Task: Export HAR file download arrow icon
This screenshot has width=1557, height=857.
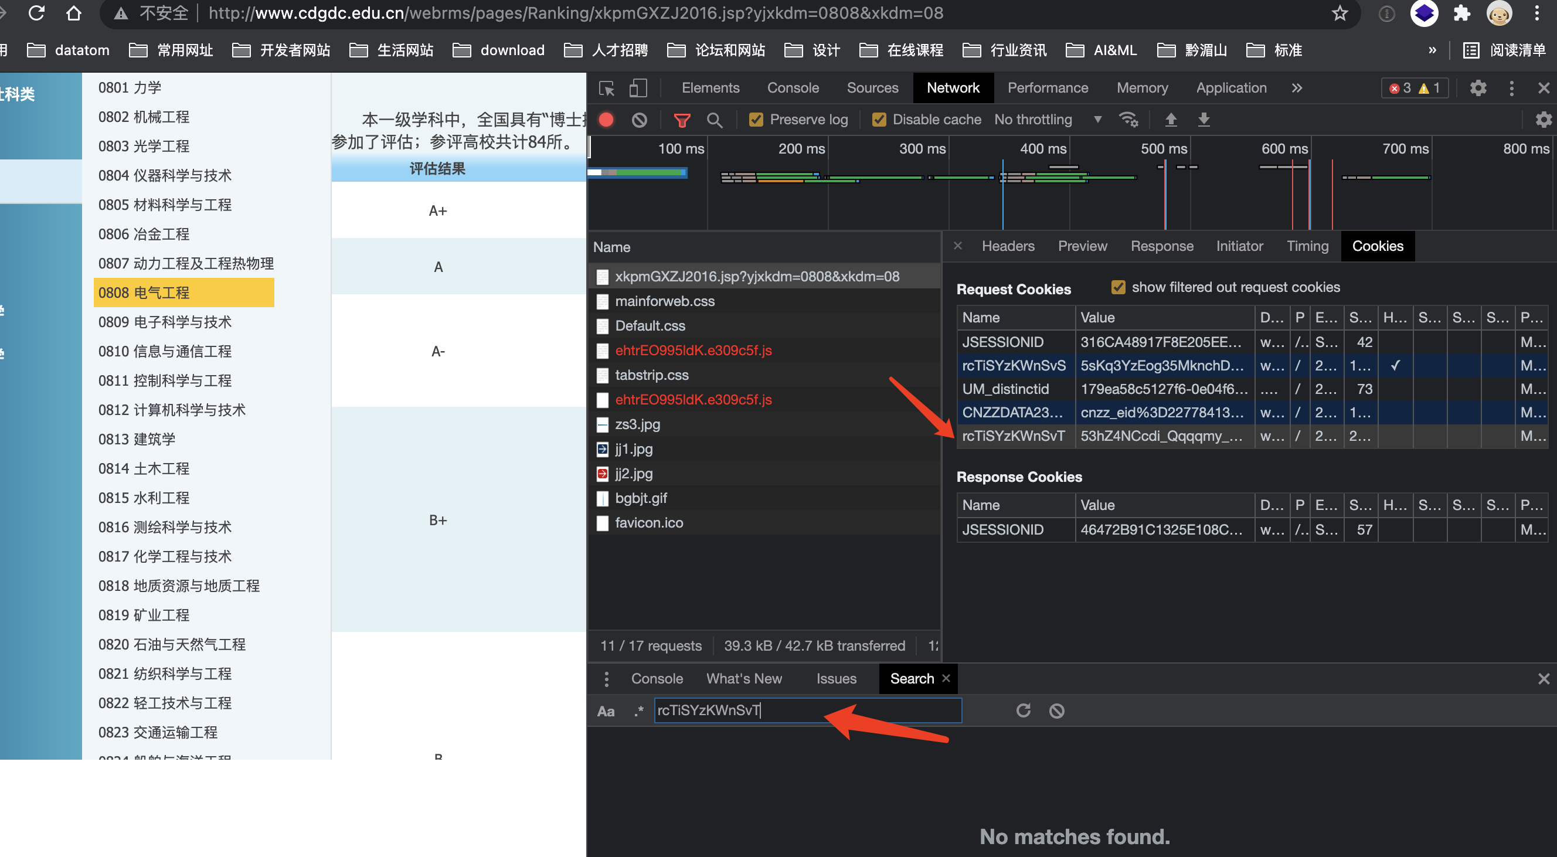Action: point(1204,120)
